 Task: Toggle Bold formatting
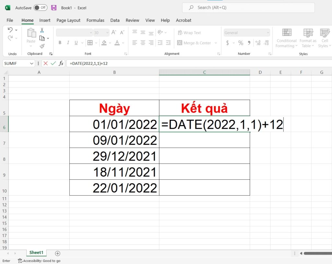pyautogui.click(x=60, y=42)
